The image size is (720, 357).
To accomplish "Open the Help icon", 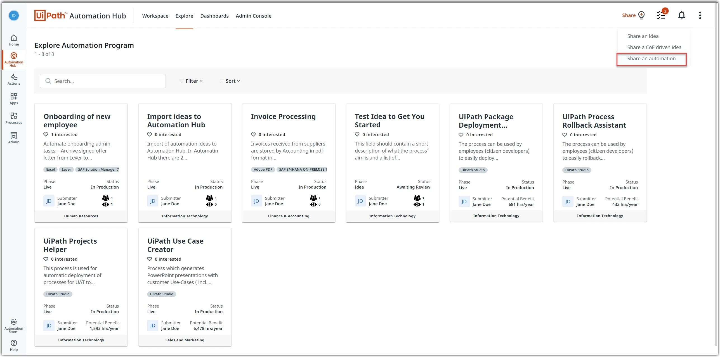I will (x=14, y=346).
